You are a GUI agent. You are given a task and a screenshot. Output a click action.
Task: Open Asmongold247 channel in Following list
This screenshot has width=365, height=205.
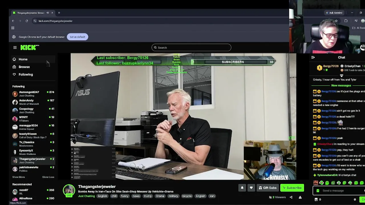tap(33, 94)
